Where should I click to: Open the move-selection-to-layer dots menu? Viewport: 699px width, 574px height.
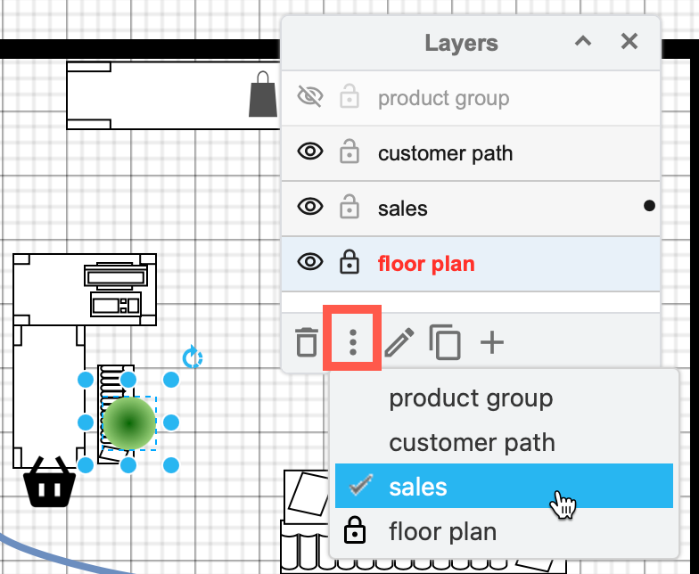[x=353, y=342]
